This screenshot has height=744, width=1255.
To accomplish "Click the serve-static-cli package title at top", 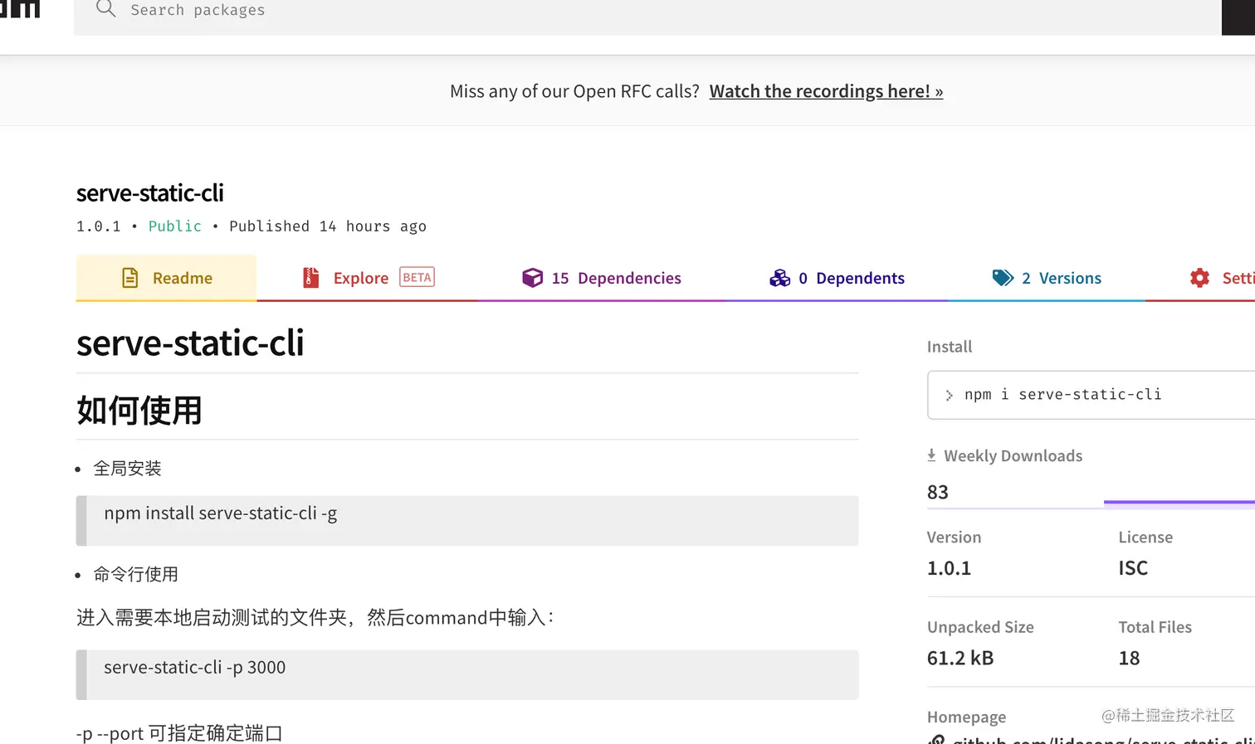I will (x=150, y=192).
